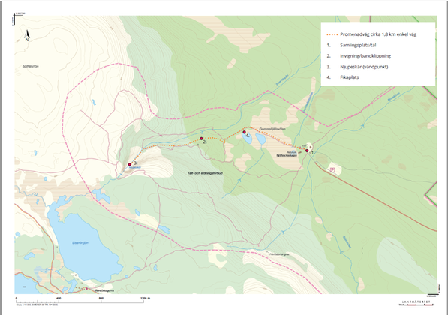Click the legend number '1.'
This screenshot has height=315, width=448.
tap(329, 46)
